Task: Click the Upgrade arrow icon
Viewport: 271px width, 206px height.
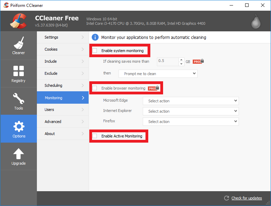Action: [18, 156]
